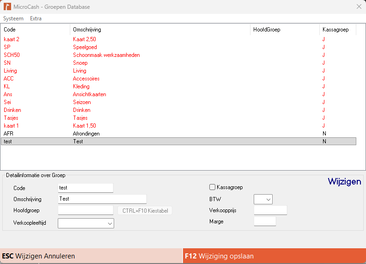Select the 'Sei' code cell
The height and width of the screenshot is (264, 366).
click(x=7, y=102)
